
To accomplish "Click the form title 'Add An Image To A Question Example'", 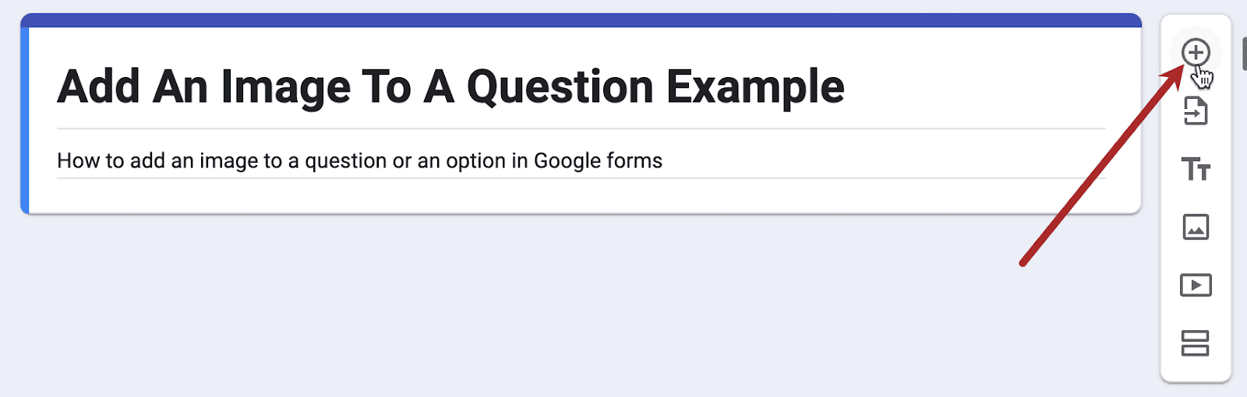I will pyautogui.click(x=450, y=86).
